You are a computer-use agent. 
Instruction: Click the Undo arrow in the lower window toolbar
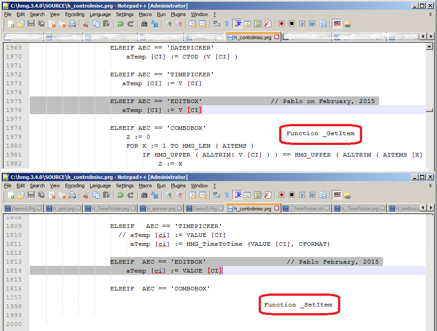point(120,195)
